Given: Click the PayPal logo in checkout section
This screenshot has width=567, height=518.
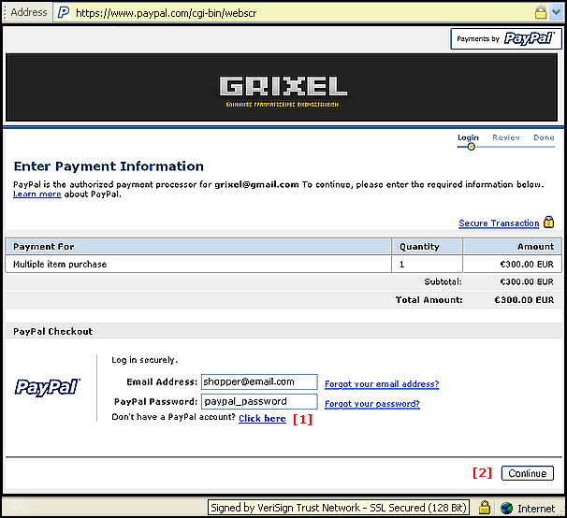Looking at the screenshot, I should click(x=48, y=387).
